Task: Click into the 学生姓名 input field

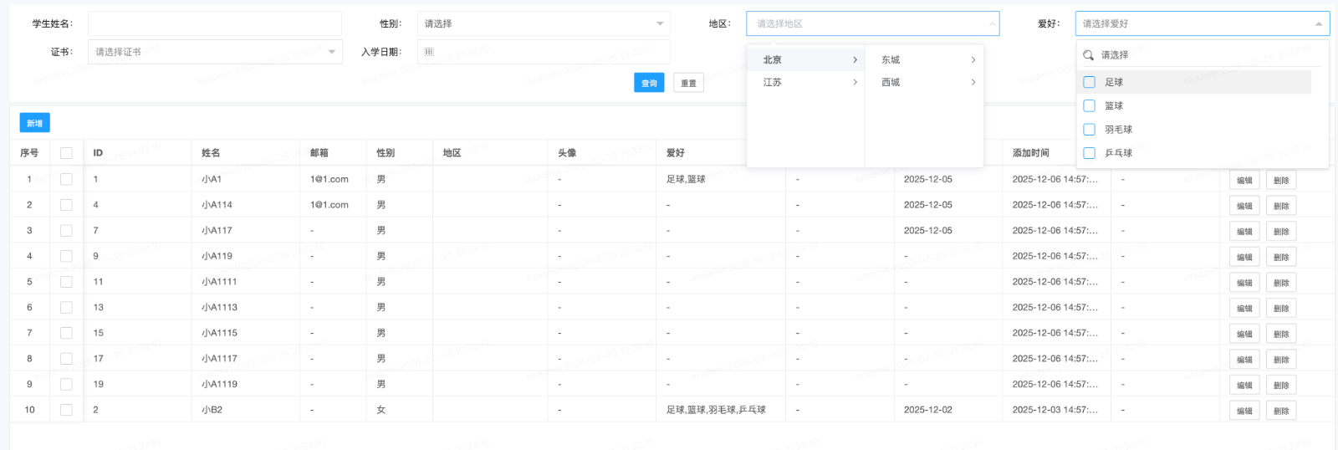Action: pos(215,24)
